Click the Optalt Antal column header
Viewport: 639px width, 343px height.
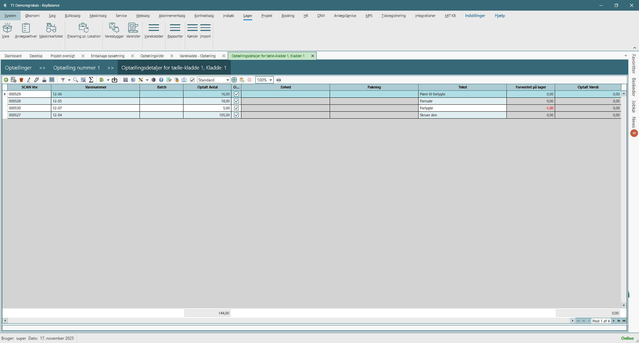pyautogui.click(x=207, y=87)
